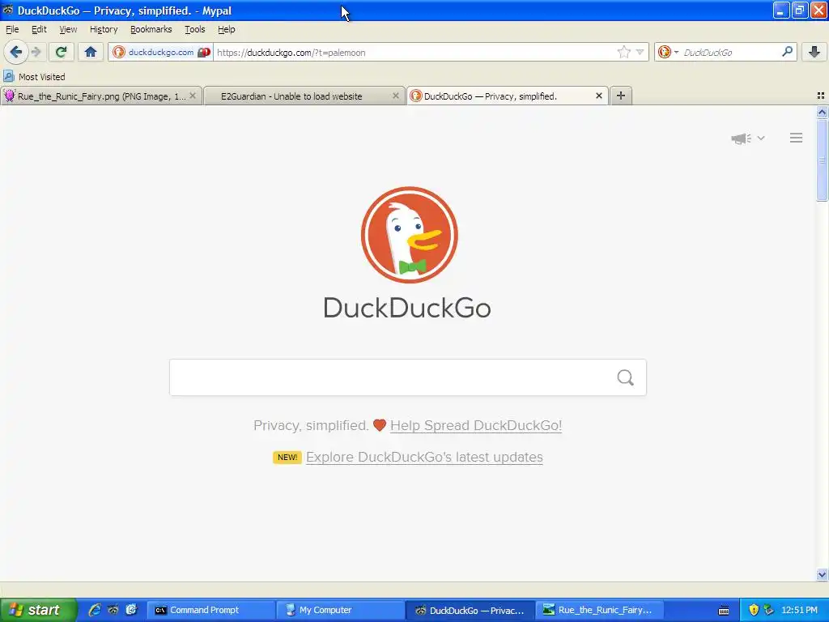Open the downloads arrow button

814,52
